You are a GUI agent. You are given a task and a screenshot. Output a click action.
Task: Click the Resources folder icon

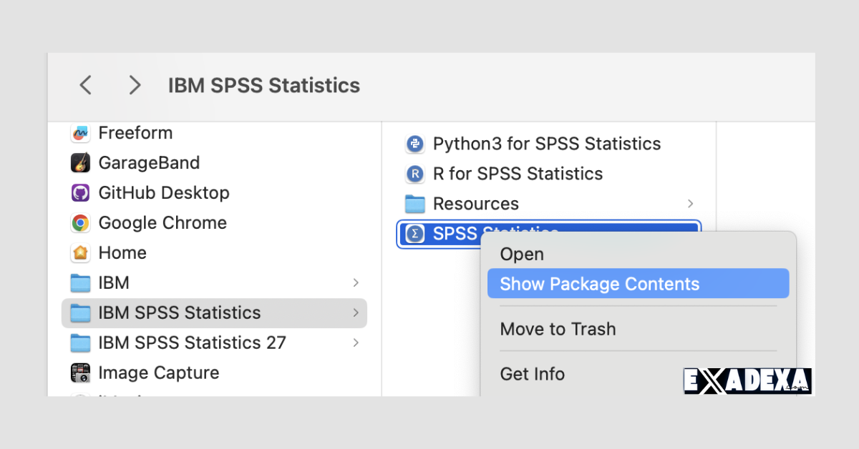tap(415, 204)
